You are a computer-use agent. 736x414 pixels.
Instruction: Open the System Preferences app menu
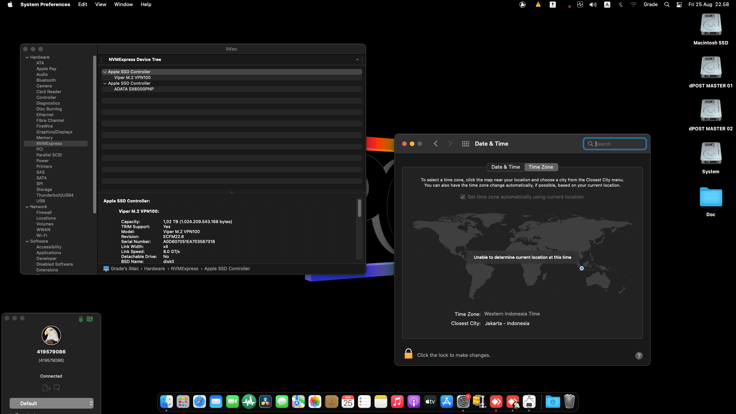[x=45, y=5]
